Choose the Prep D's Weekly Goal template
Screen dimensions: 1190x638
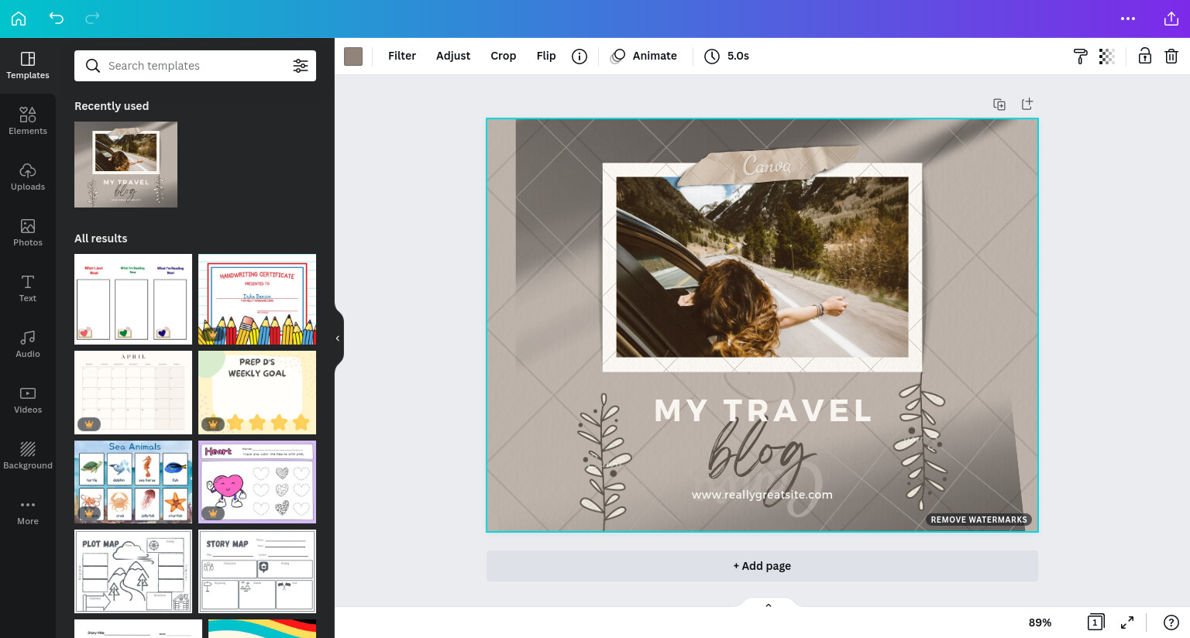257,393
